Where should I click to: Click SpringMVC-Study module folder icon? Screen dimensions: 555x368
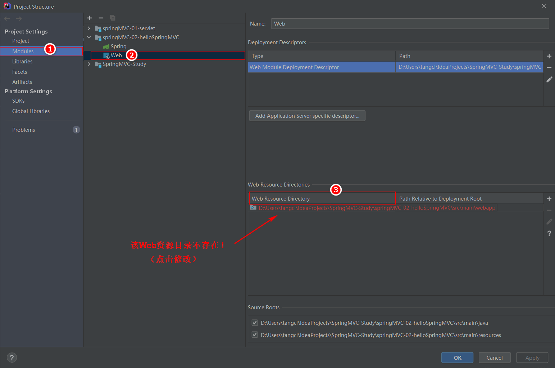click(x=98, y=64)
